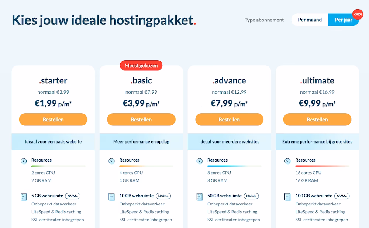The image size is (369, 228).
Task: Click the speedometer icon in the advance plan
Action: pos(200,161)
